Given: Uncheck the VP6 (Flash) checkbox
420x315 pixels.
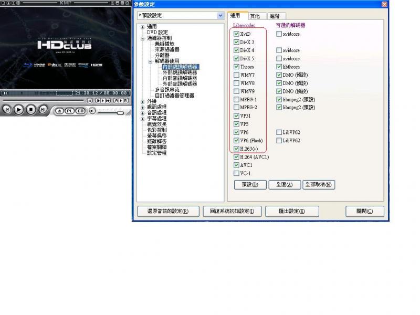Looking at the screenshot, I should click(236, 140).
